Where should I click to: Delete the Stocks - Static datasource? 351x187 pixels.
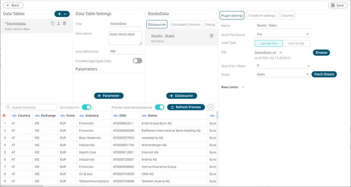tap(211, 36)
